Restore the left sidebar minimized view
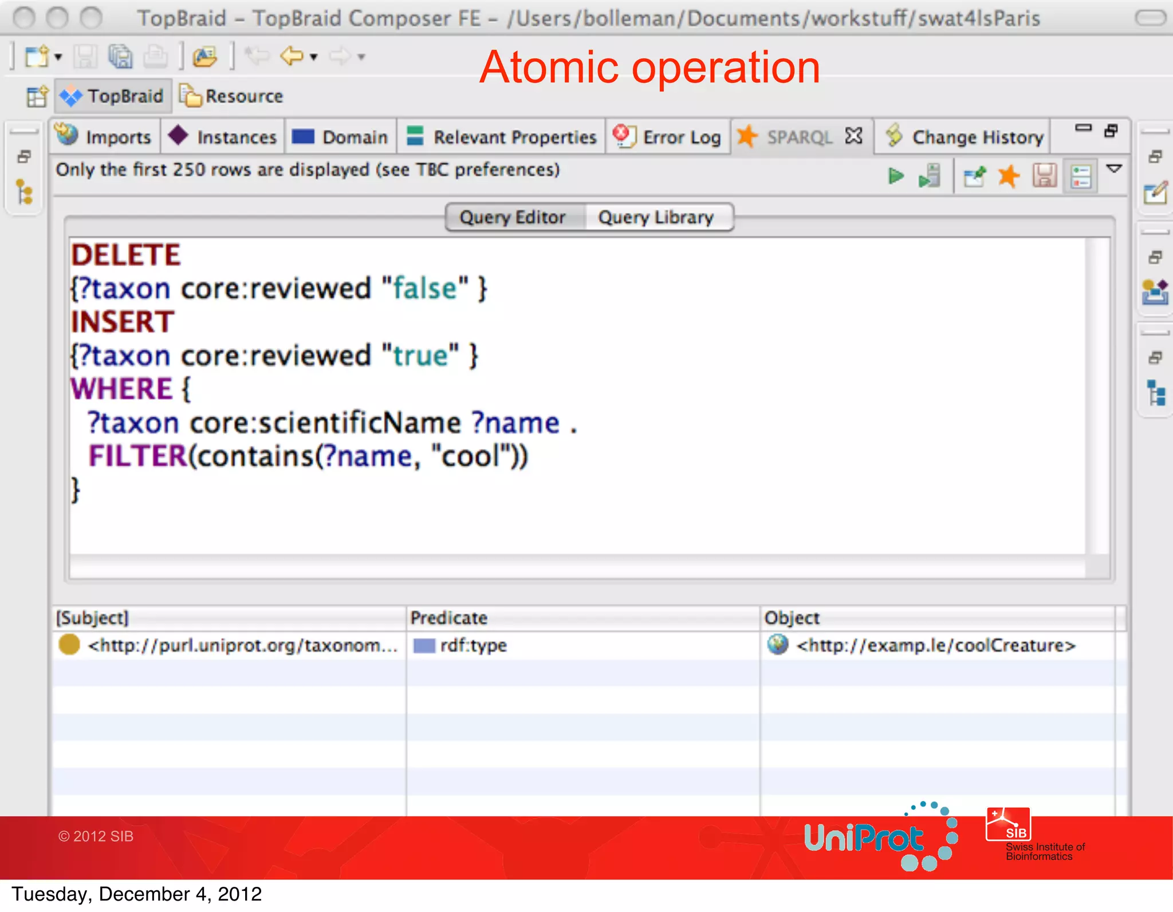Screen dimensions: 1173x912 tap(23, 156)
